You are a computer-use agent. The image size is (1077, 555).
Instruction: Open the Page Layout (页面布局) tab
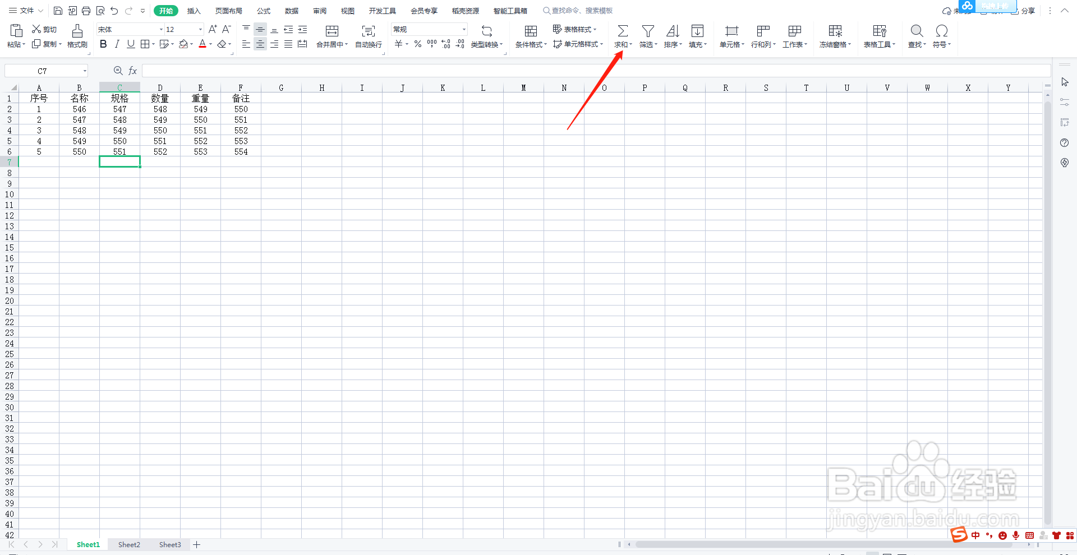click(x=229, y=11)
